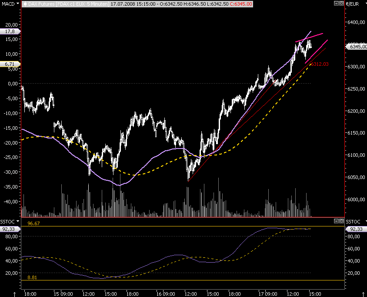Image resolution: width=367 pixels, height=297 pixels.
Task: Click the 6400,00 price axis label
Action: tap(356, 22)
